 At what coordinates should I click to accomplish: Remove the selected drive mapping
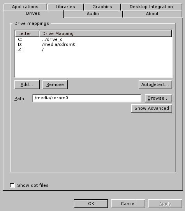[55, 84]
